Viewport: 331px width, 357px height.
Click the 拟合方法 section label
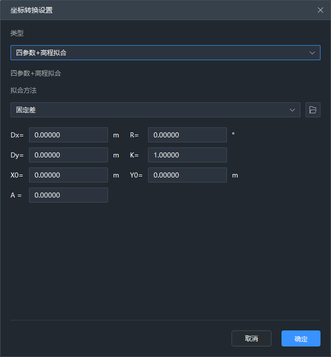(23, 91)
